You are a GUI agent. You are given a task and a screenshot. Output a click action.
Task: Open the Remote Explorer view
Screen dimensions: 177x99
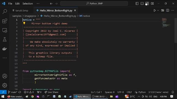tap(5, 30)
